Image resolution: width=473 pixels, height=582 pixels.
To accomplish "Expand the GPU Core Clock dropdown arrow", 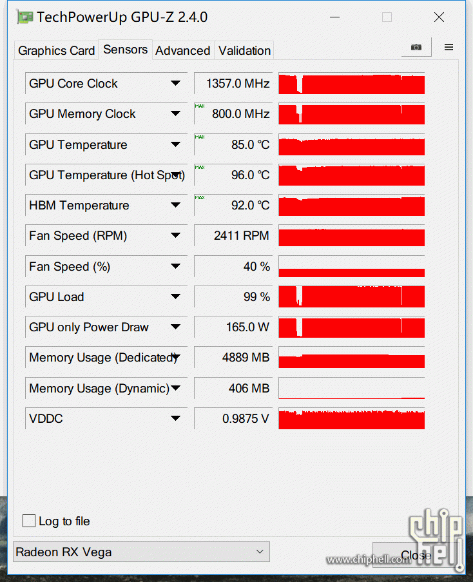I will pos(175,83).
